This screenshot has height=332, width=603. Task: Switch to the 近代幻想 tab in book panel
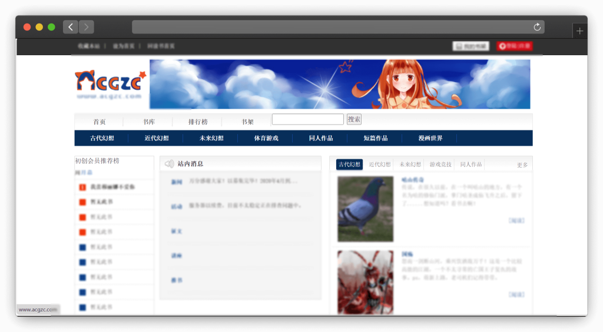click(380, 165)
